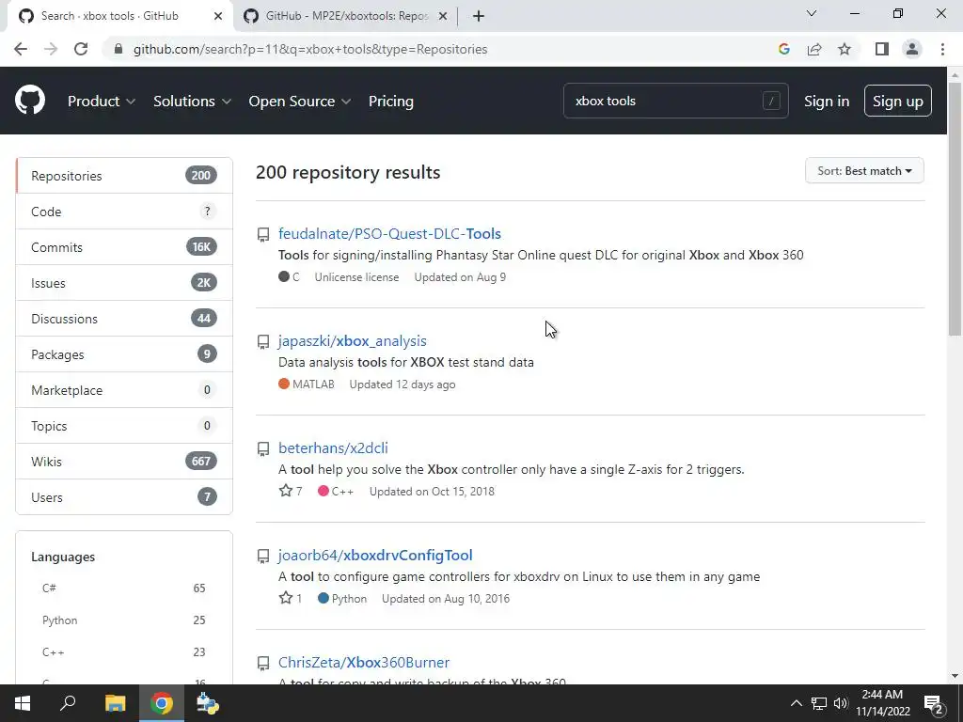Viewport: 963px width, 722px height.
Task: Filter results by Python language
Action: click(x=123, y=620)
